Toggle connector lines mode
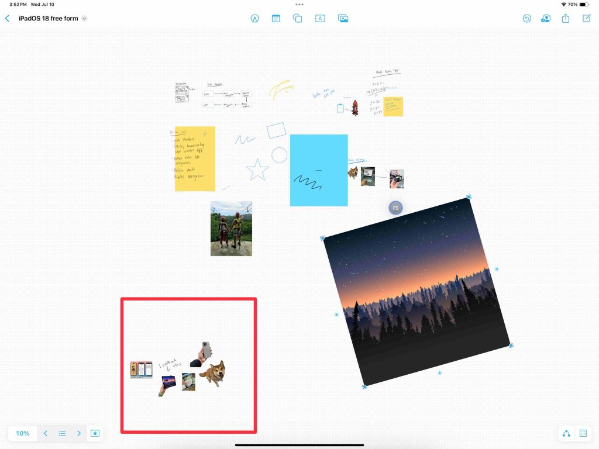This screenshot has width=599, height=449. pyautogui.click(x=566, y=433)
